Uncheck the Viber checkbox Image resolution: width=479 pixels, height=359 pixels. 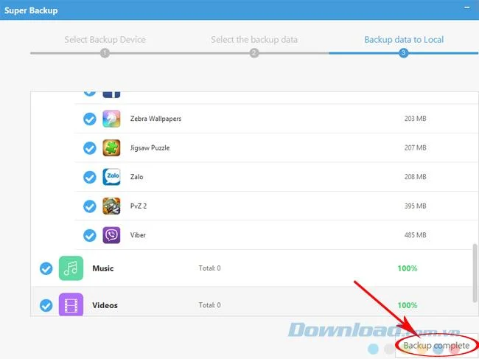tap(90, 235)
